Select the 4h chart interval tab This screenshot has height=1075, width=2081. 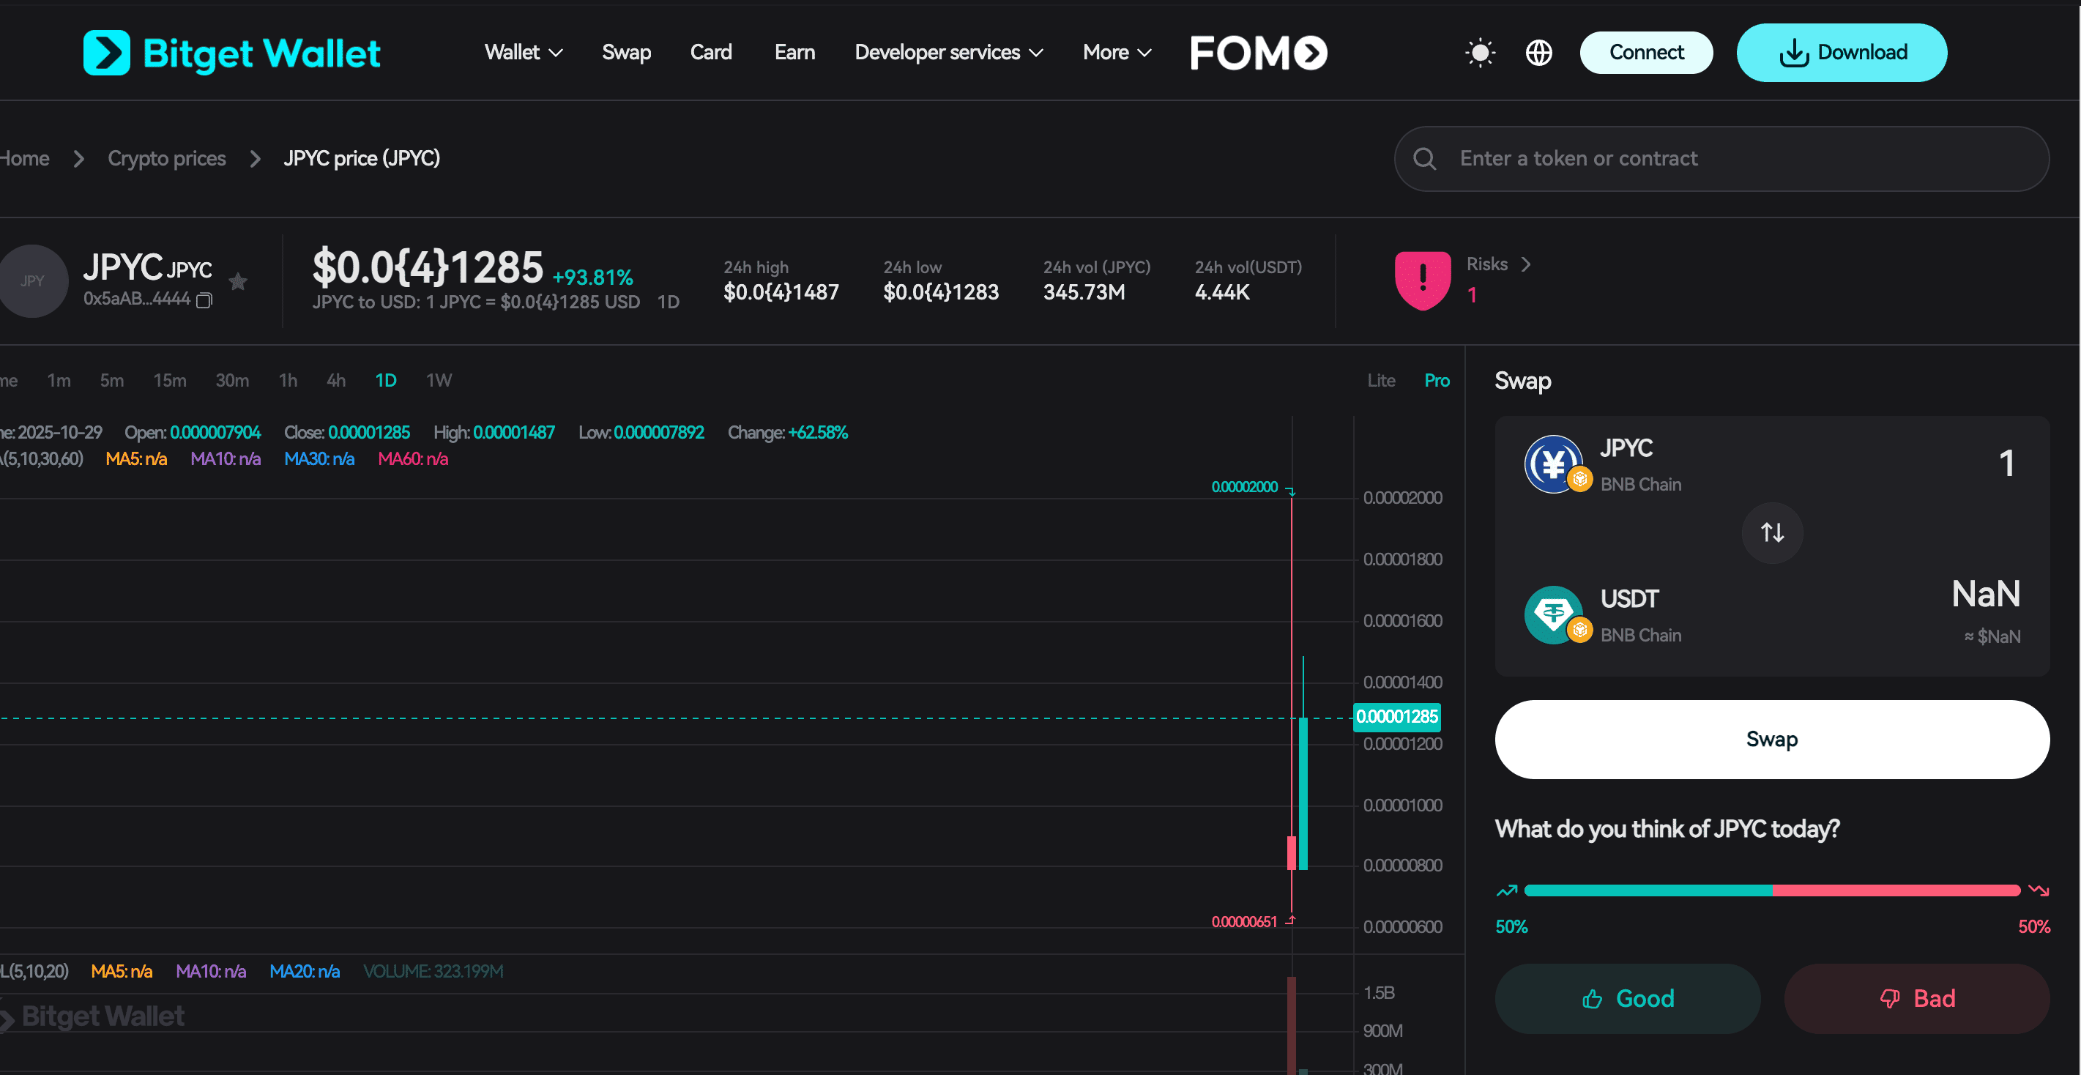coord(336,380)
